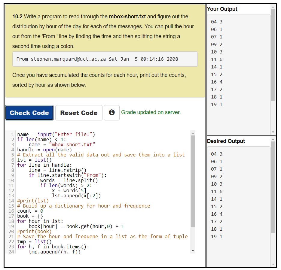
Task: Click code line 'book = {}'
Action: 30,216
